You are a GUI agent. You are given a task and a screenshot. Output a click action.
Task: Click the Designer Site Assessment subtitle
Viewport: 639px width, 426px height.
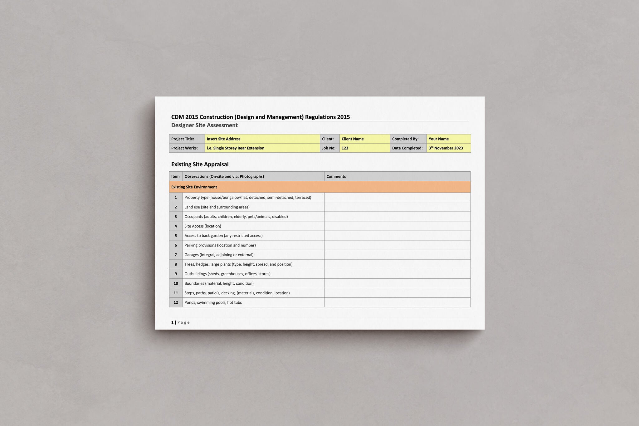[204, 125]
